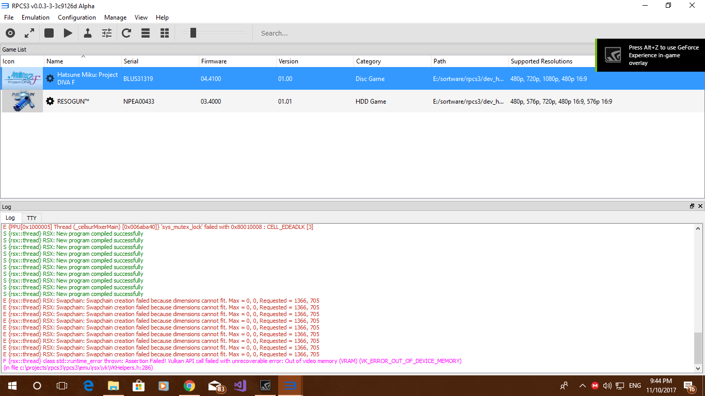Refresh the game list

coord(126,33)
